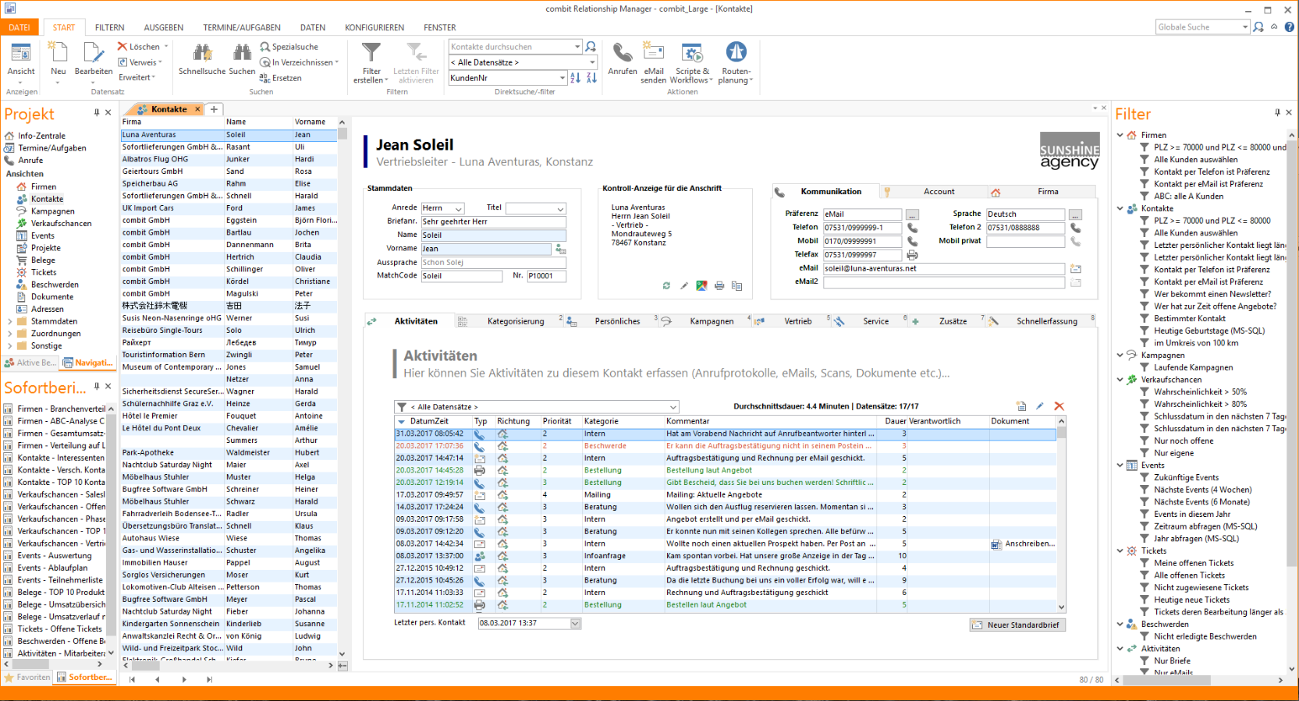
Task: Click the Schnellsuche binoculars icon
Action: pyautogui.click(x=202, y=54)
